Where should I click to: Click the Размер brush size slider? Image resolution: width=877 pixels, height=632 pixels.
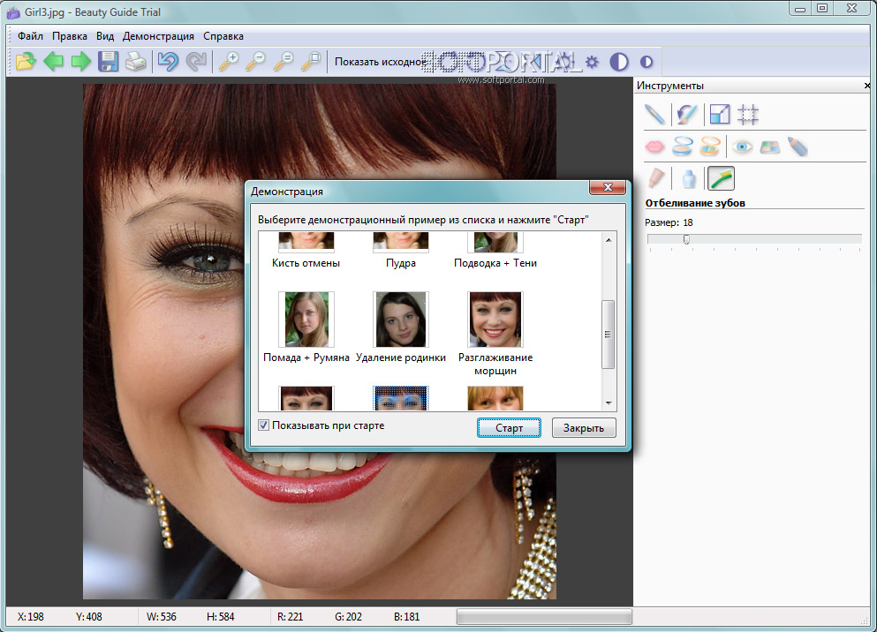(686, 239)
